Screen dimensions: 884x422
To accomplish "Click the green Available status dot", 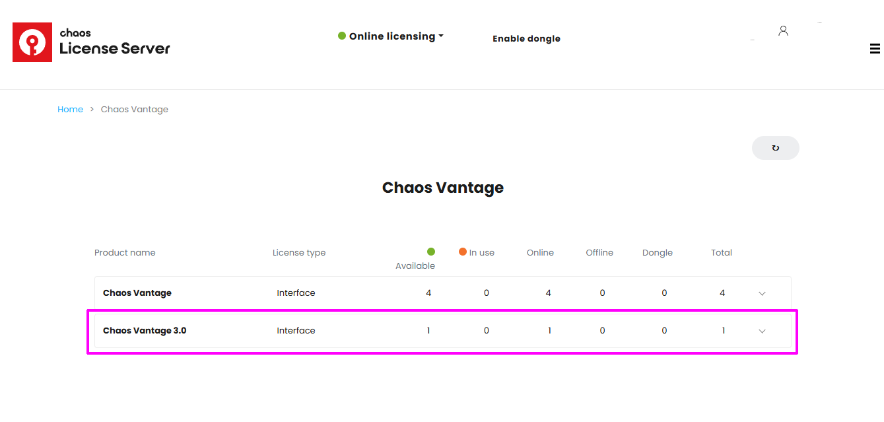I will click(431, 252).
